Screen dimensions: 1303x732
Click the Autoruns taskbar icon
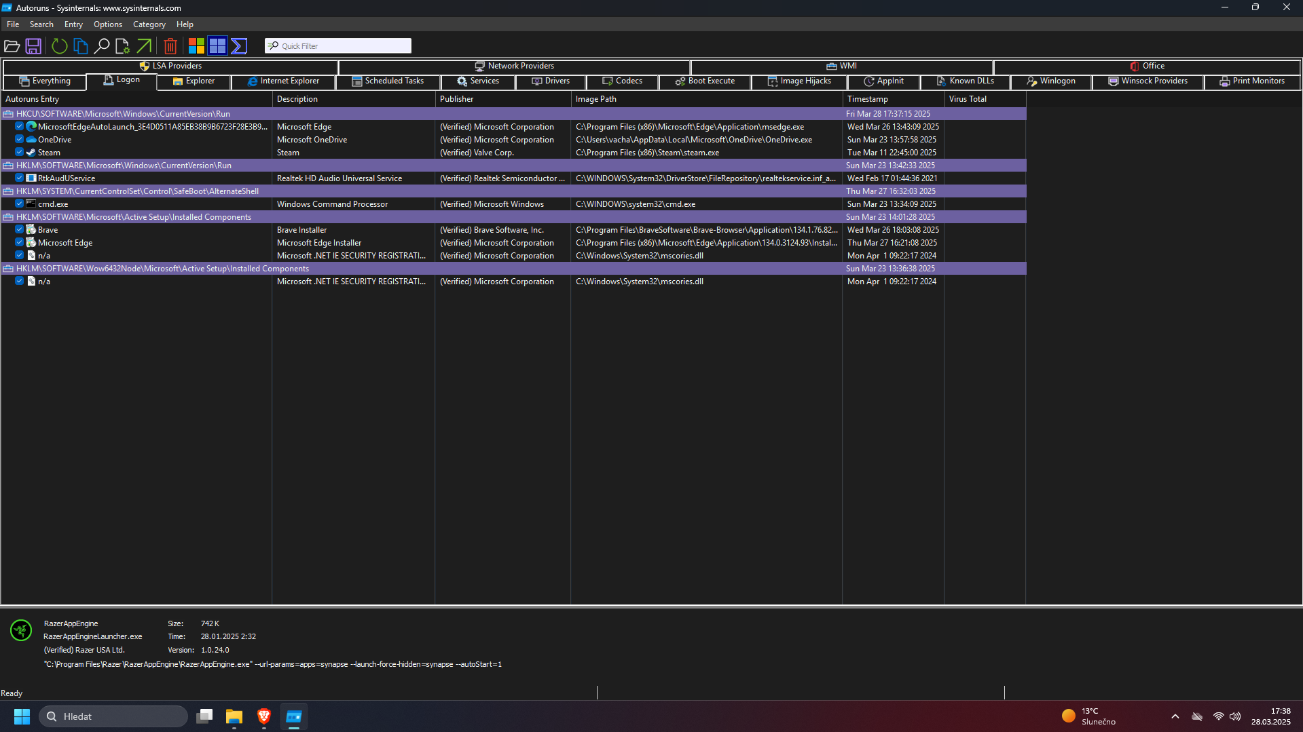pos(294,716)
